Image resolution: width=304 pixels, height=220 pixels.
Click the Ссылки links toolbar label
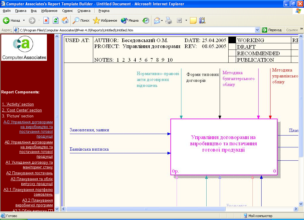pyautogui.click(x=292, y=30)
